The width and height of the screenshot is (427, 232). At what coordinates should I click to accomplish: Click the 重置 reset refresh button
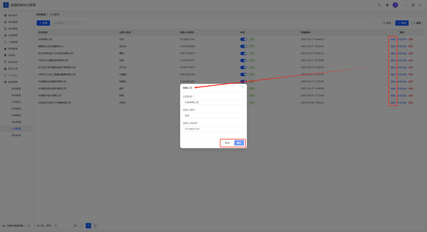(417, 23)
